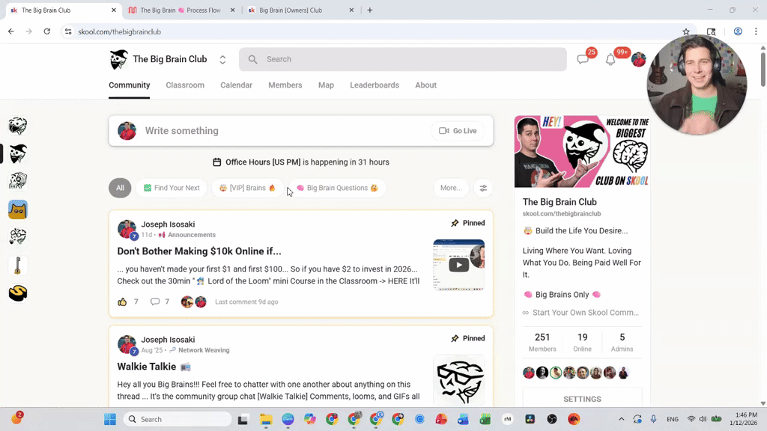Click the address bar URL
767x431 pixels.
point(119,31)
